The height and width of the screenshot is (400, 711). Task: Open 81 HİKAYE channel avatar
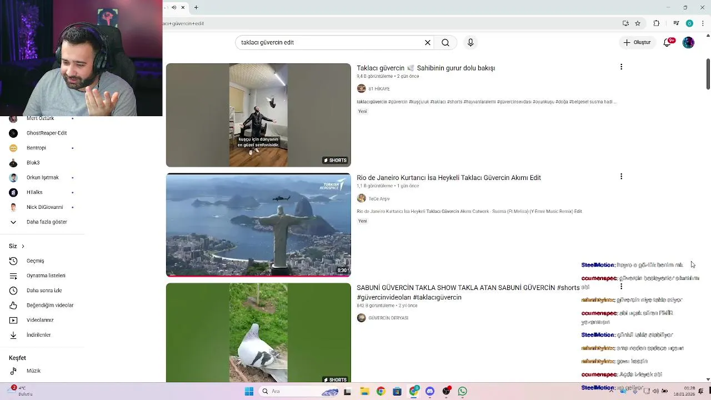pyautogui.click(x=361, y=89)
